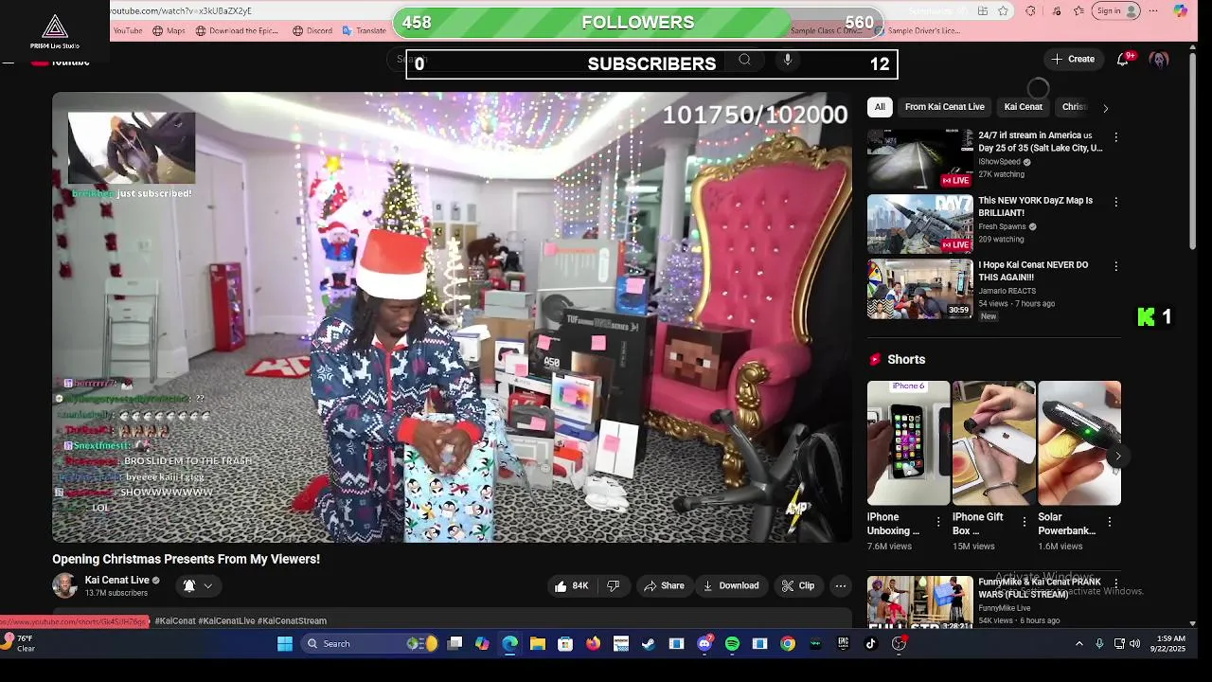The width and height of the screenshot is (1212, 682).
Task: Click the Create button on YouTube
Action: pos(1072,59)
